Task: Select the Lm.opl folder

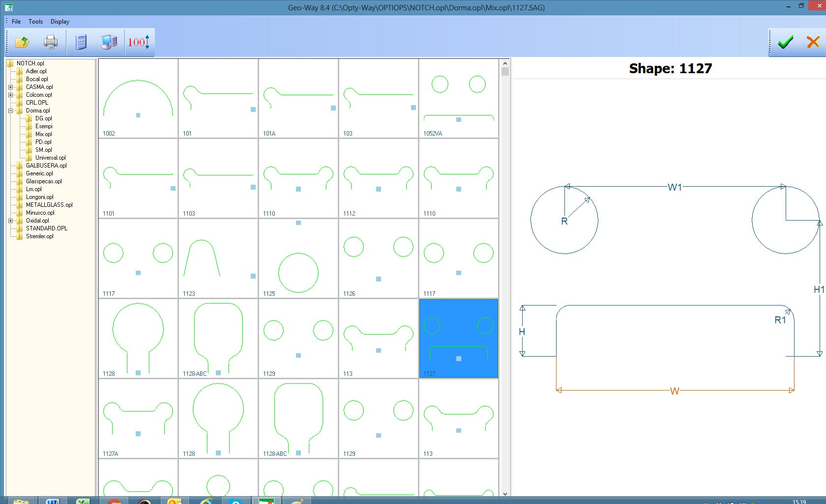Action: (33, 189)
